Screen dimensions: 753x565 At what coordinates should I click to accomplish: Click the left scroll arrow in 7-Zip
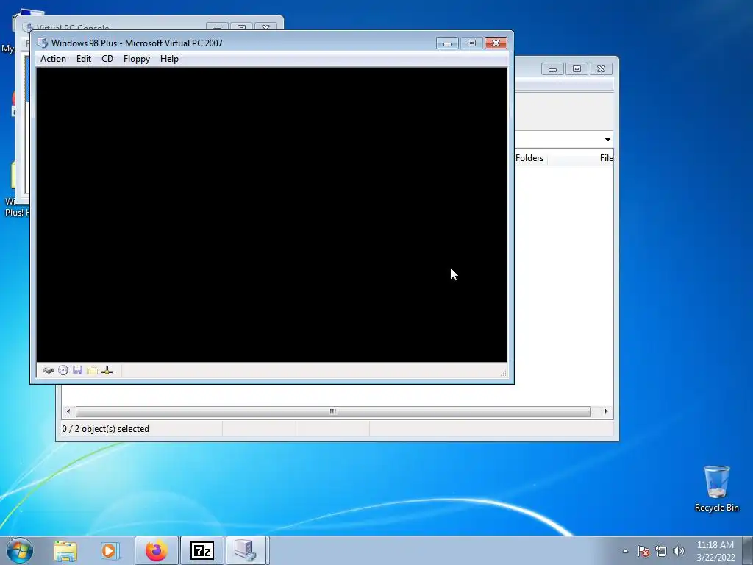(68, 411)
